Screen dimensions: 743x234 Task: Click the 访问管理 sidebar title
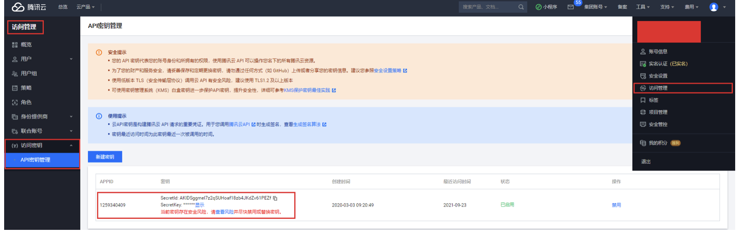pyautogui.click(x=24, y=27)
